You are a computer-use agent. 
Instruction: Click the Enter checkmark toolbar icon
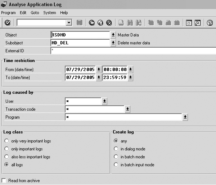[x=8, y=23]
